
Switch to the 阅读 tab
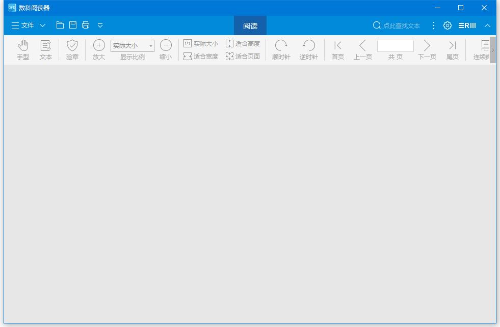point(250,25)
